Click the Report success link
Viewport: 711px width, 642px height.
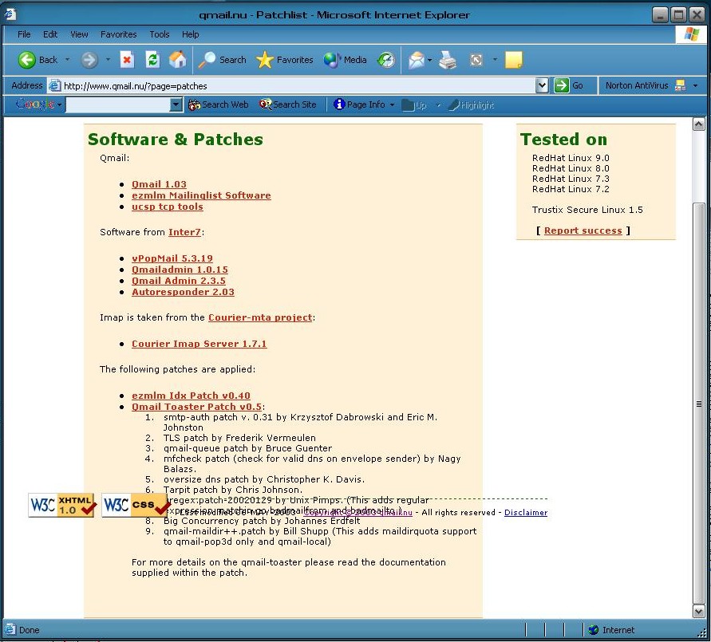point(583,230)
